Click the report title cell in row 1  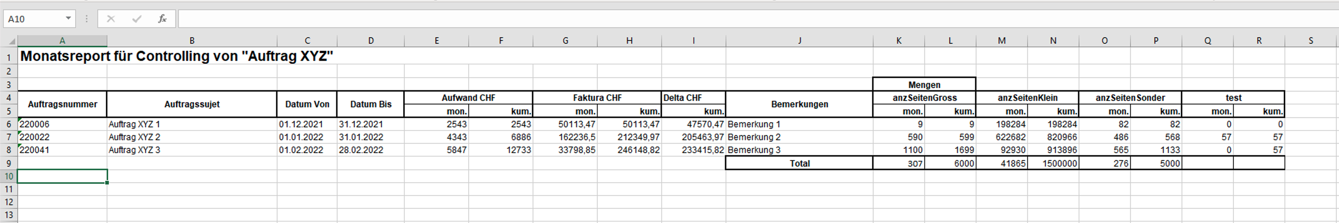coord(177,56)
